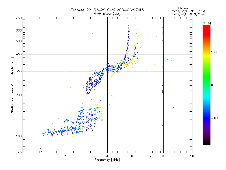The image size is (226, 170).
Task: Click the x-axis tick label '8'
Action: 150,156
